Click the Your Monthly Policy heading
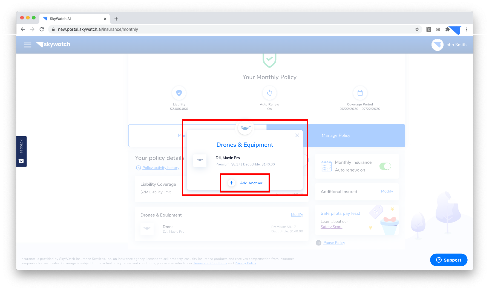This screenshot has height=290, width=489. pos(269,77)
